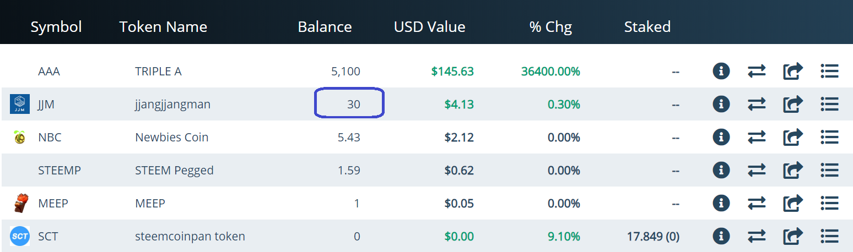The width and height of the screenshot is (853, 252).
Task: Open info for TRIPLE A token
Action: (x=721, y=71)
